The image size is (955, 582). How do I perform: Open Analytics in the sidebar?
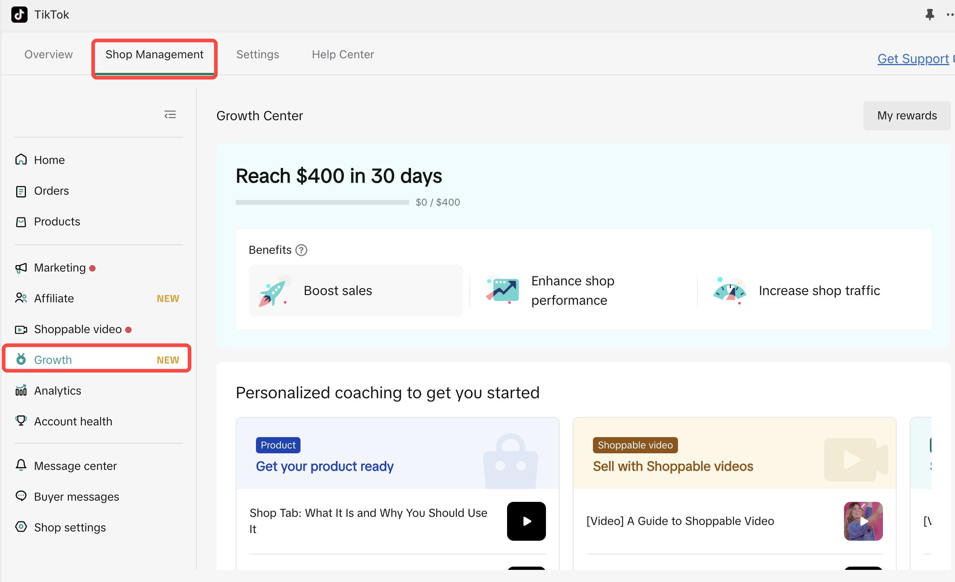[x=58, y=391]
